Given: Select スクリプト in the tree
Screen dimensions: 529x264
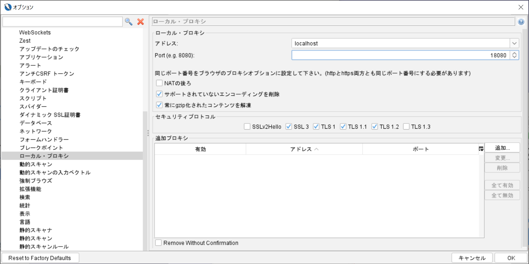Looking at the screenshot, I should pos(33,98).
